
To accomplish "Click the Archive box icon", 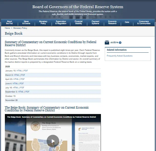I will tap(107, 42).
